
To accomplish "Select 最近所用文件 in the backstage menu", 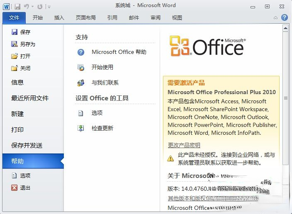I will (30, 98).
